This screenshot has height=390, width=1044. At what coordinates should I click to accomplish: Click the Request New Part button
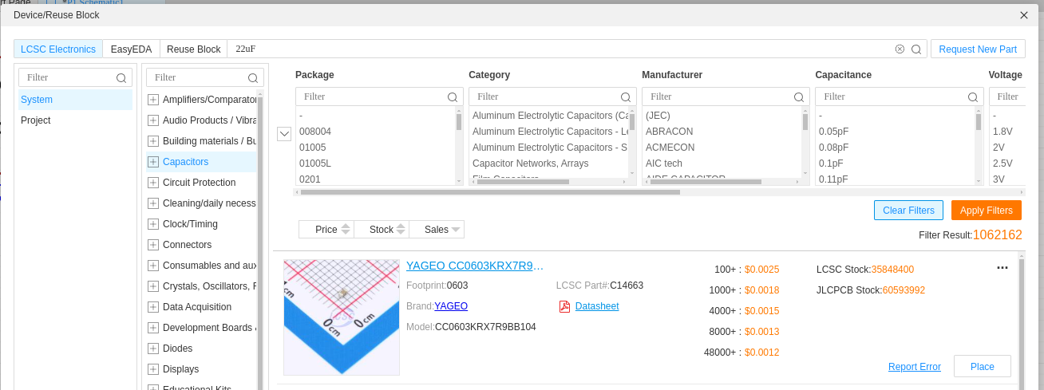(x=978, y=49)
